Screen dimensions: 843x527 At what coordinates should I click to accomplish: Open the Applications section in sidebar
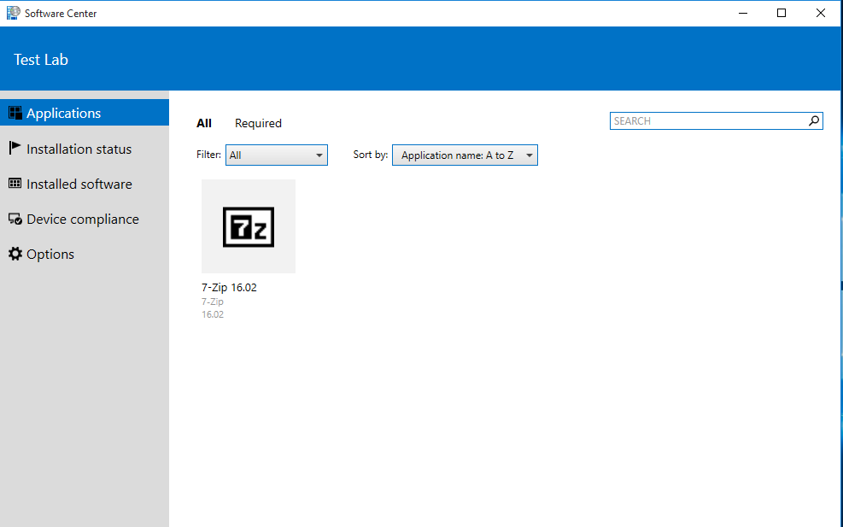pyautogui.click(x=85, y=113)
